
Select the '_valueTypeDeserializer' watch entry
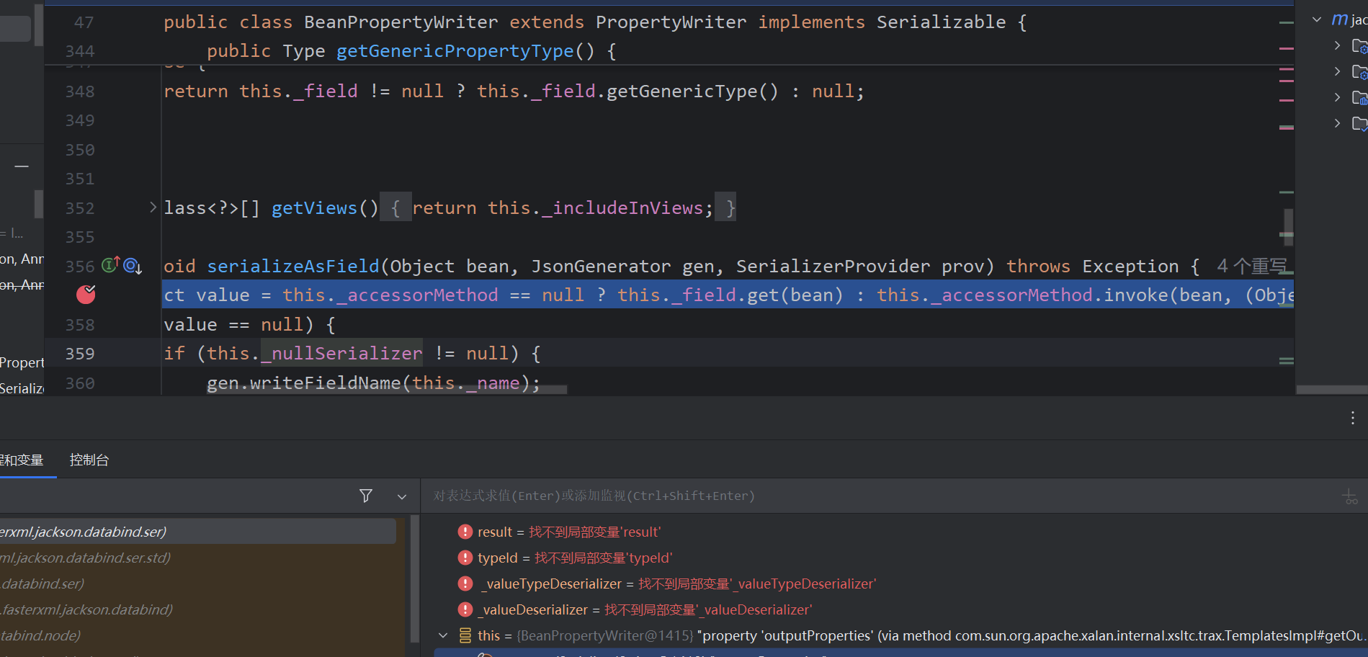pyautogui.click(x=677, y=584)
